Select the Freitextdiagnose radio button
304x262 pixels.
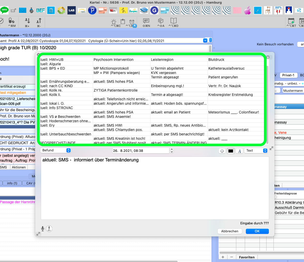(x=276, y=197)
